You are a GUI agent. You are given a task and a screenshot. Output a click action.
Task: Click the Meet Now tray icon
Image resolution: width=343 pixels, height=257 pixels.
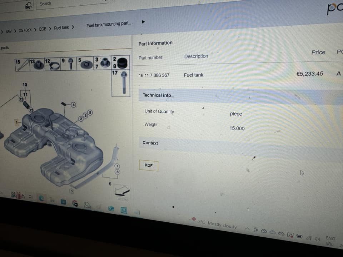click(255, 230)
